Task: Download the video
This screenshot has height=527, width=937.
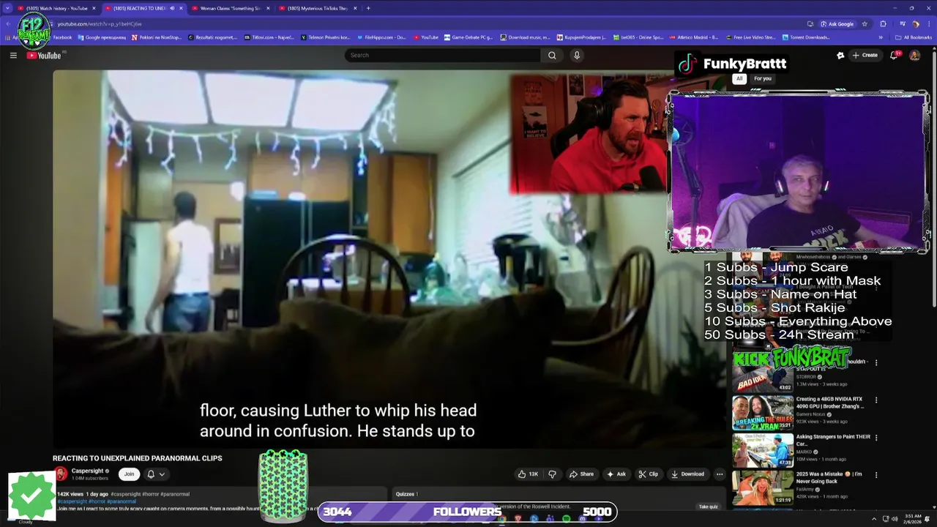Action: pos(687,474)
